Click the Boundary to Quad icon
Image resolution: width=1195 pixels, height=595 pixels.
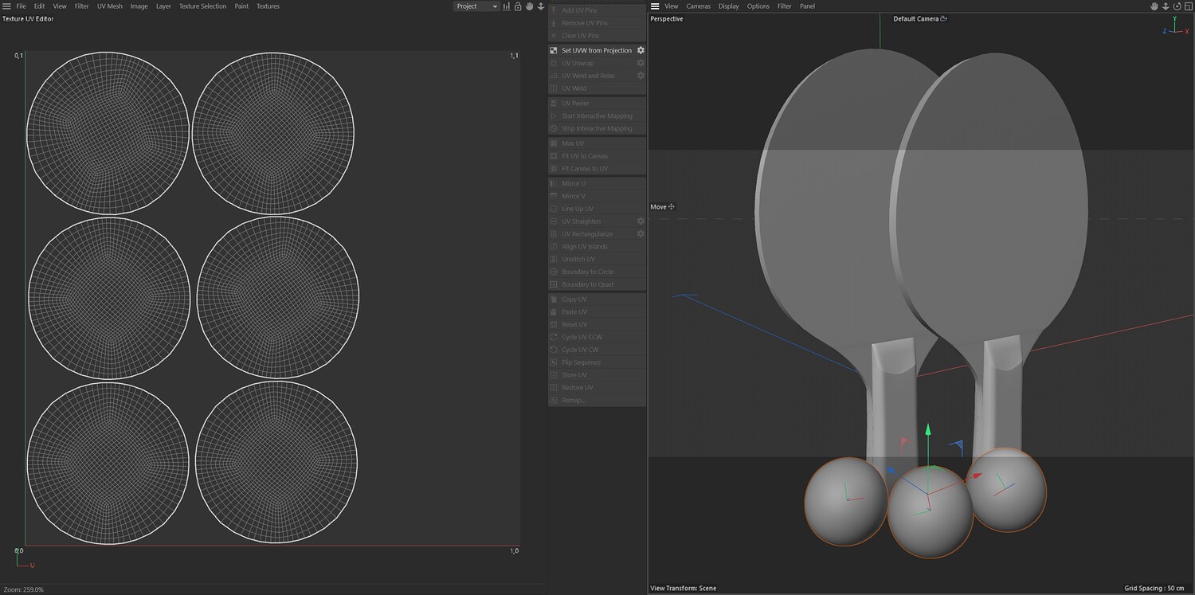pyautogui.click(x=554, y=284)
